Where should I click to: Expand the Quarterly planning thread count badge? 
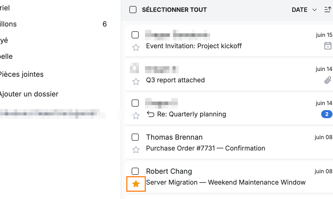pos(327,114)
